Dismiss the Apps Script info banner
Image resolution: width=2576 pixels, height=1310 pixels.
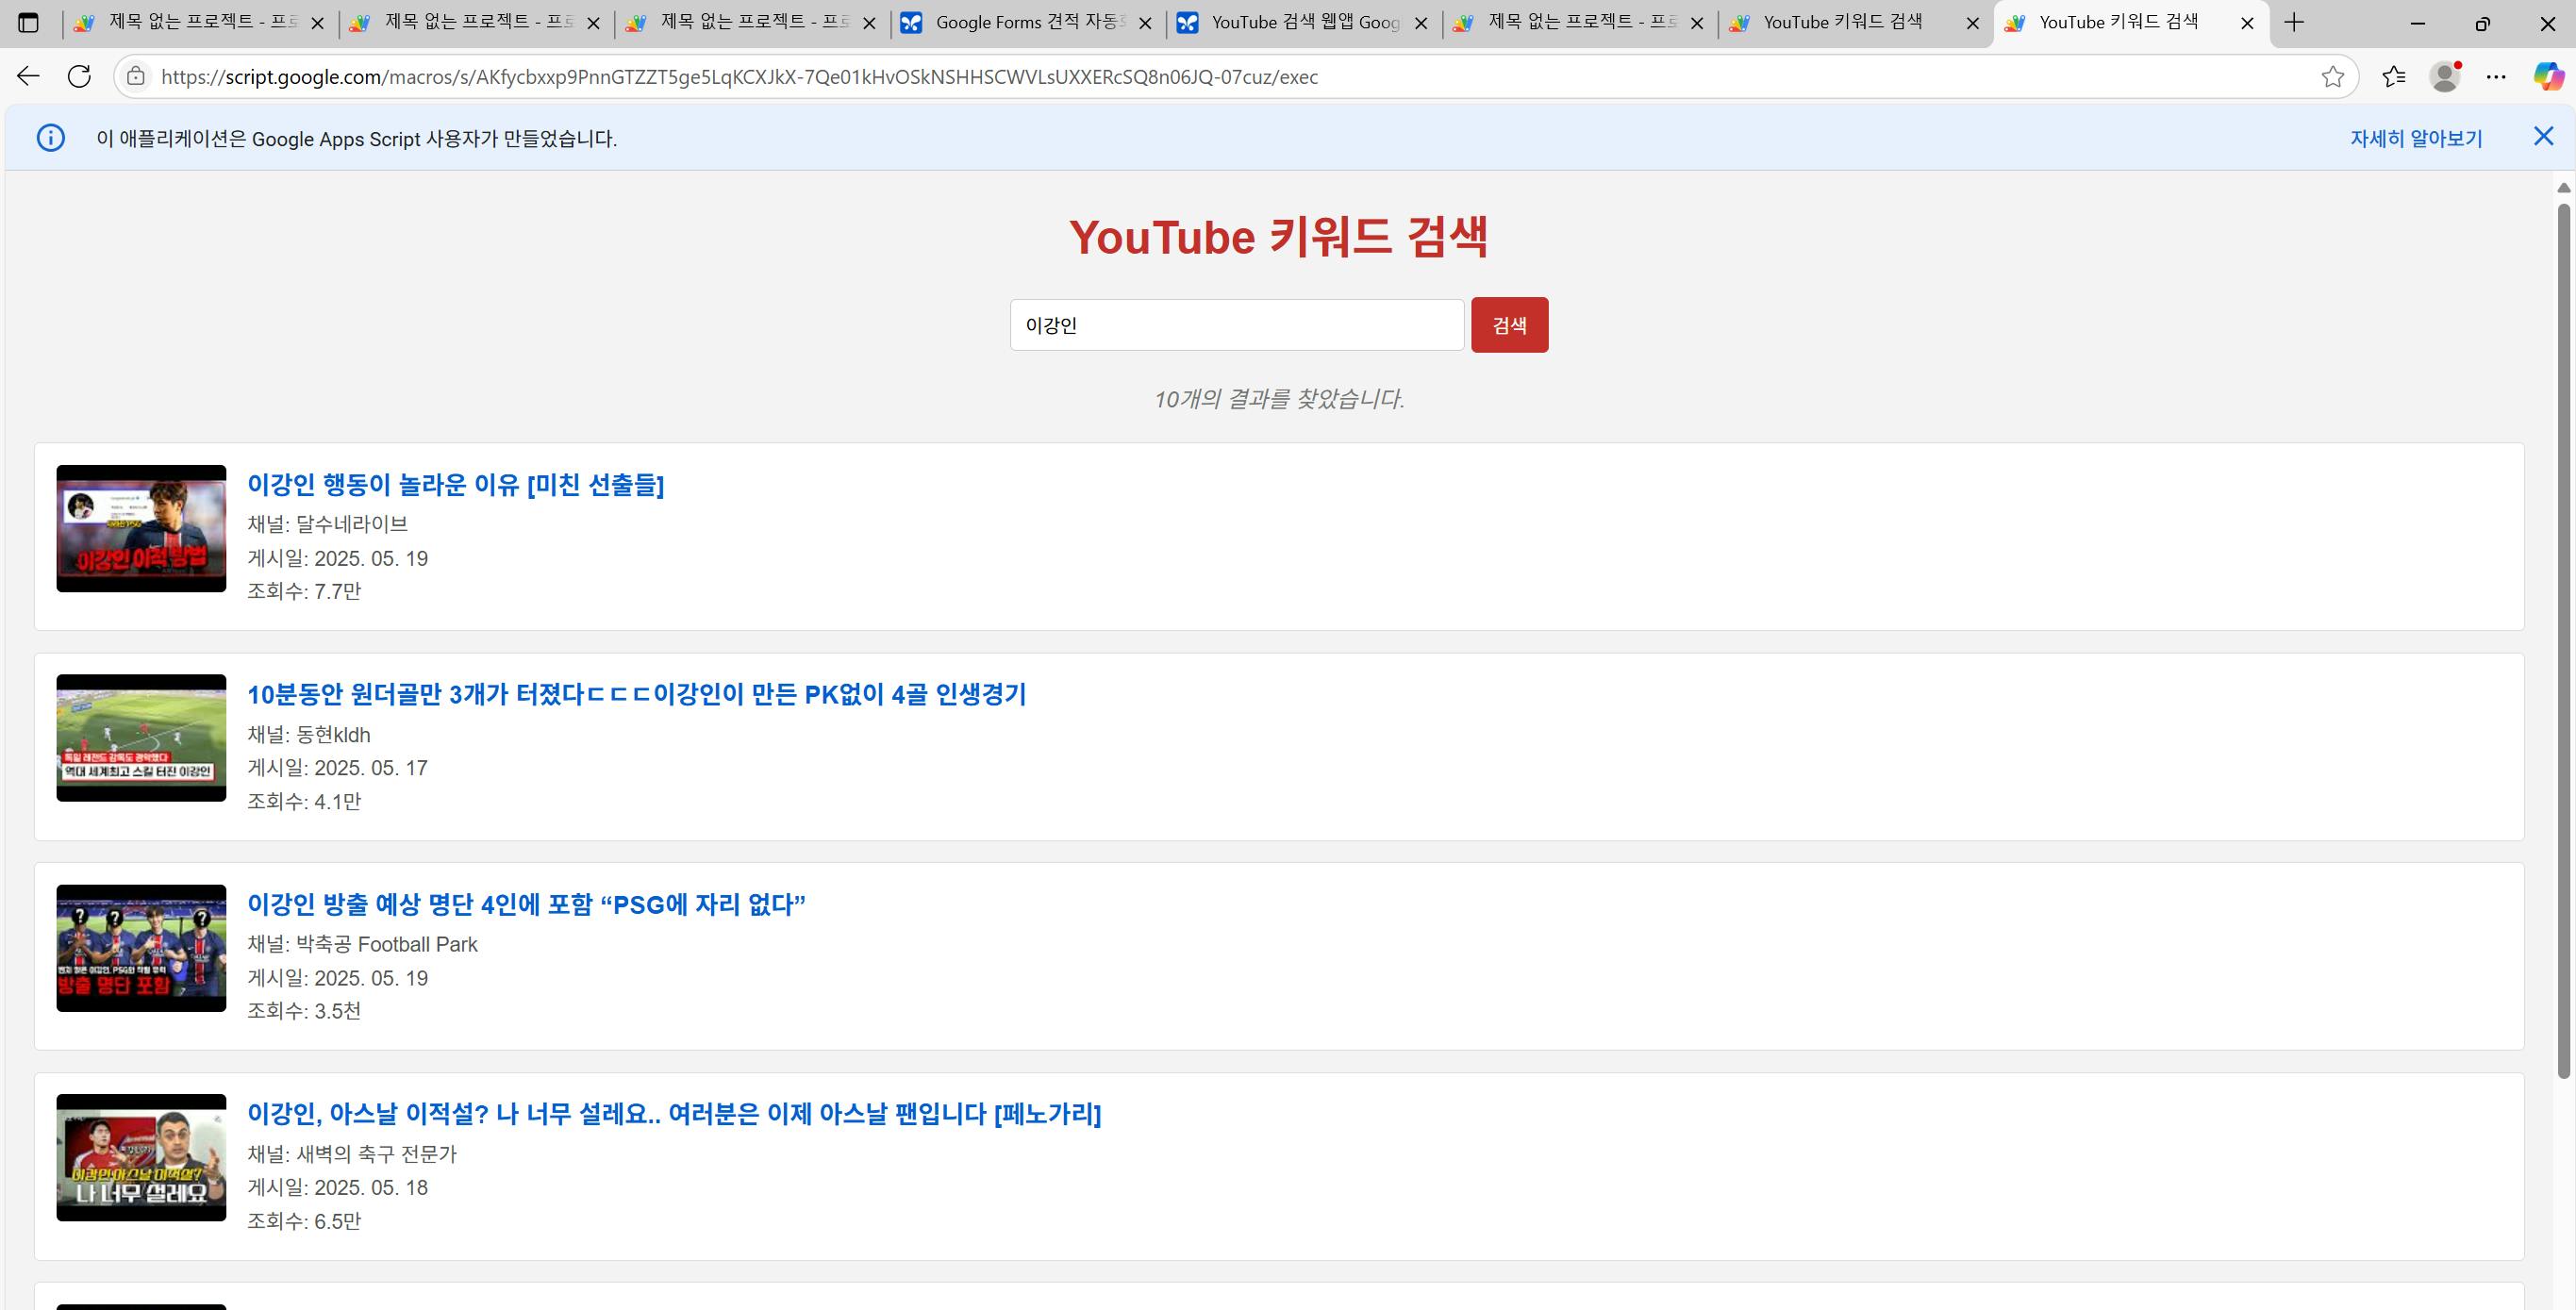pyautogui.click(x=2543, y=136)
